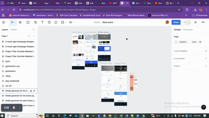Open Local variables settings icon
Screen dimensions: 209x118
pyautogui.click(x=206, y=51)
